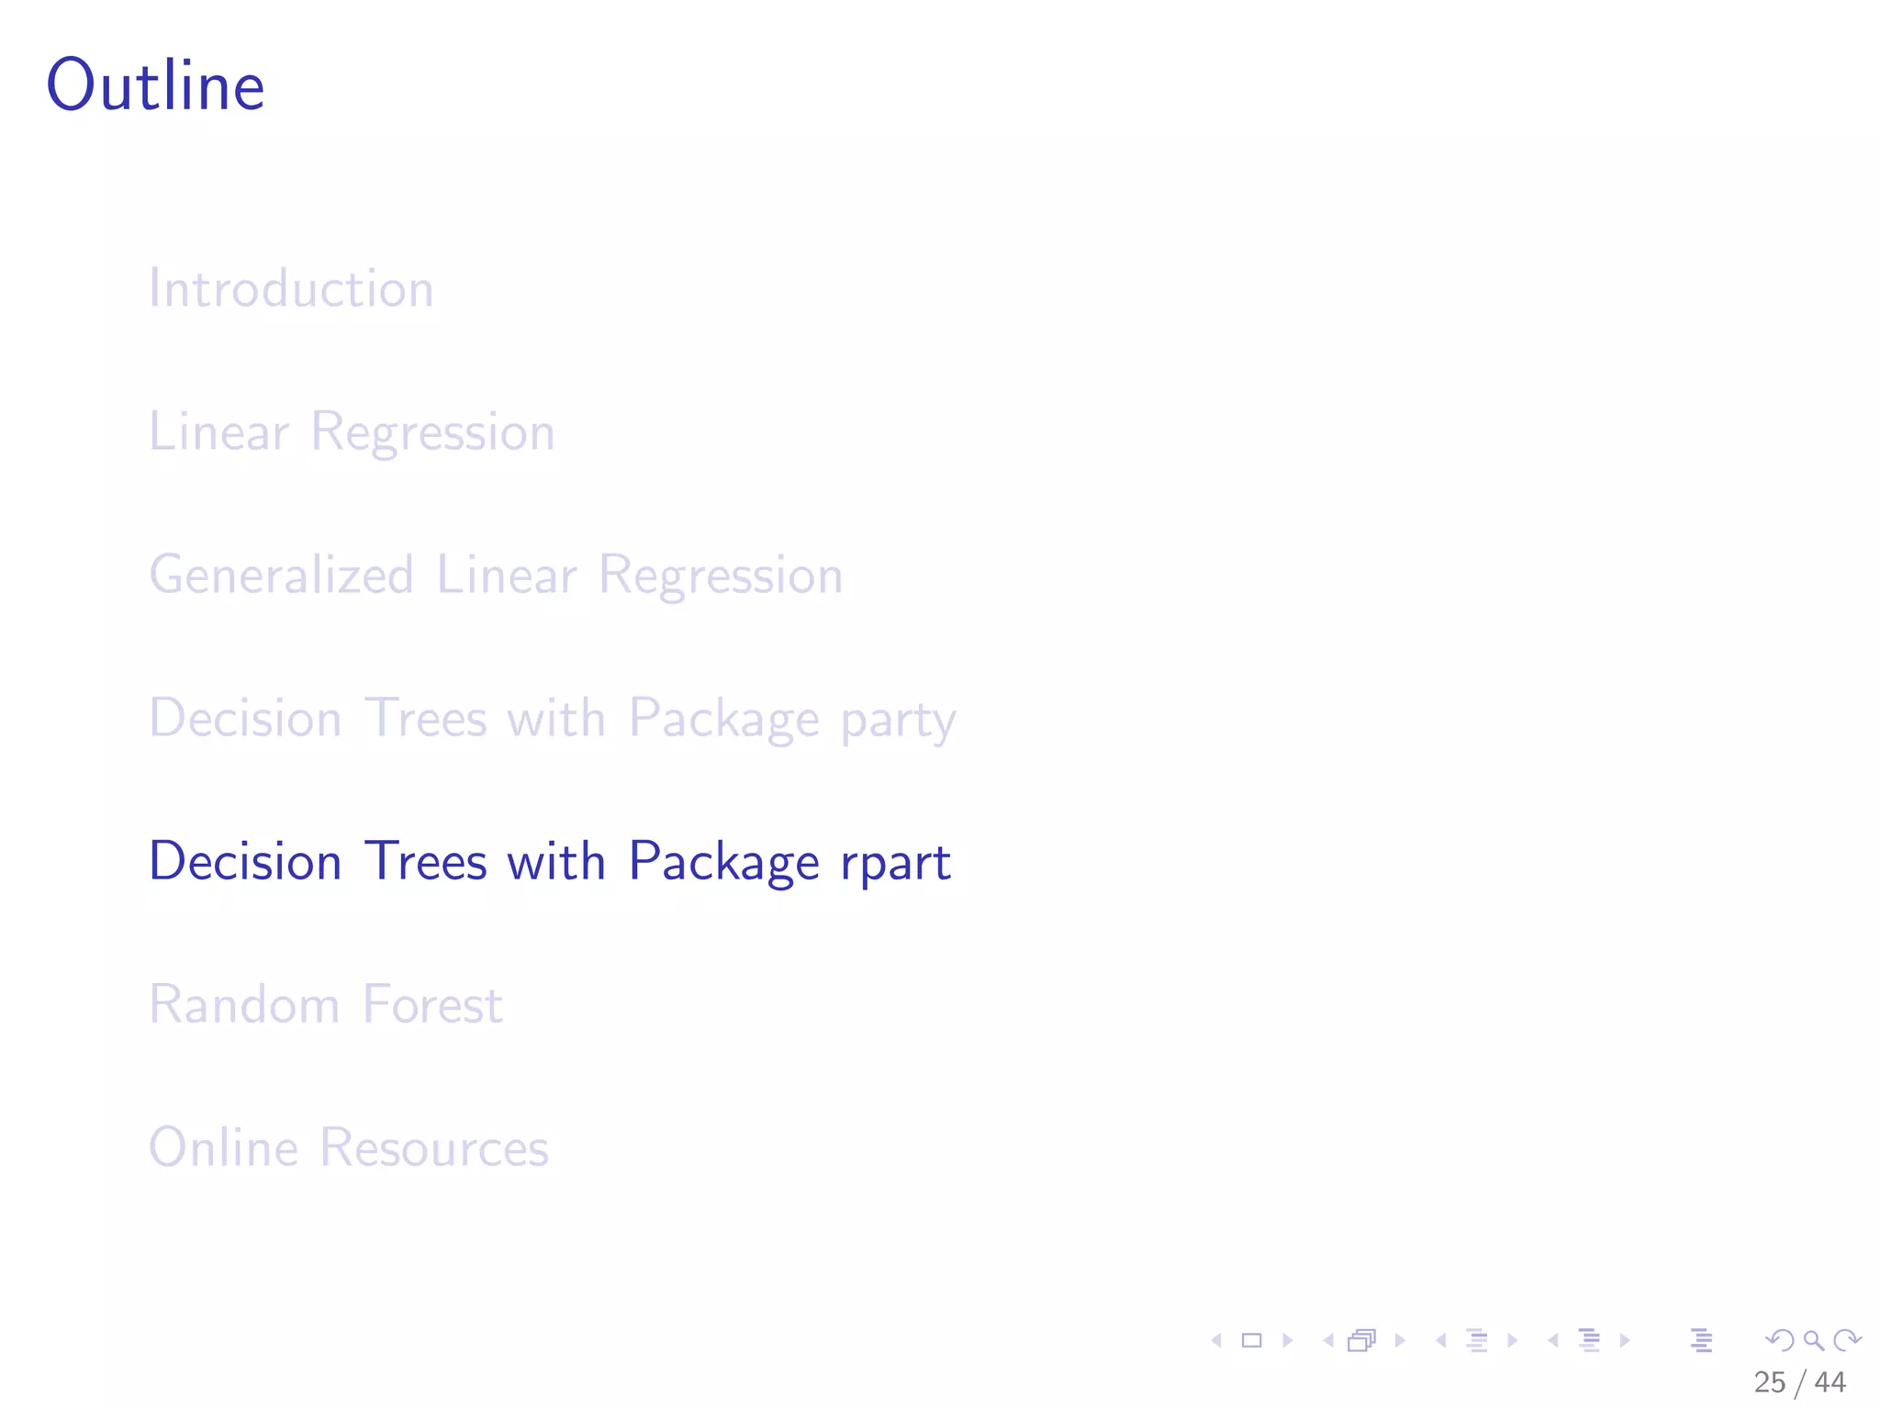The height and width of the screenshot is (1410, 1880).
Task: Click the previous slide arrow
Action: [1216, 1341]
